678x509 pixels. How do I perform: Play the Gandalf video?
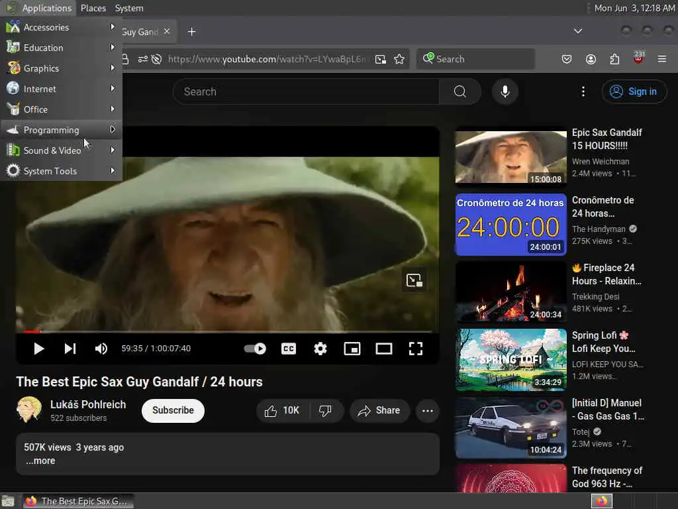[x=38, y=349]
